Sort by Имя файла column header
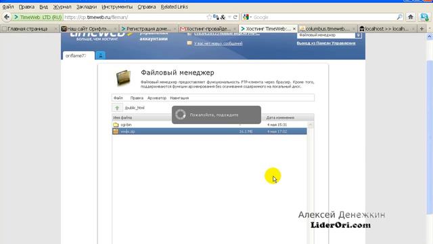Screen dimensions: 433x244 (x=122, y=117)
